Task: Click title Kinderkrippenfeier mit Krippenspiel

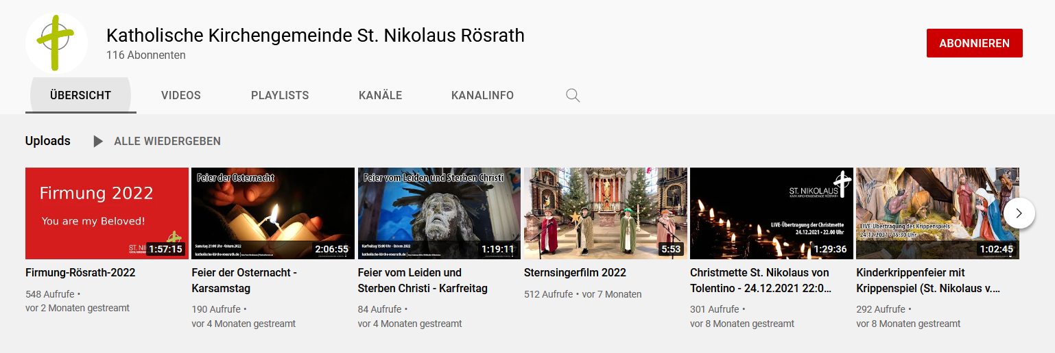Action: tap(928, 280)
